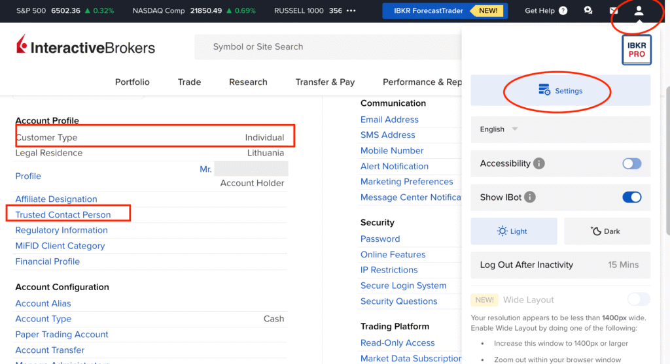670x364 pixels.
Task: Open MiFID Client Category link
Action: [60, 246]
